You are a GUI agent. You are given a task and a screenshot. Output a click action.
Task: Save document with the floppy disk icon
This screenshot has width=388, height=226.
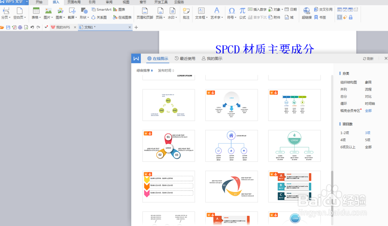click(x=8, y=27)
